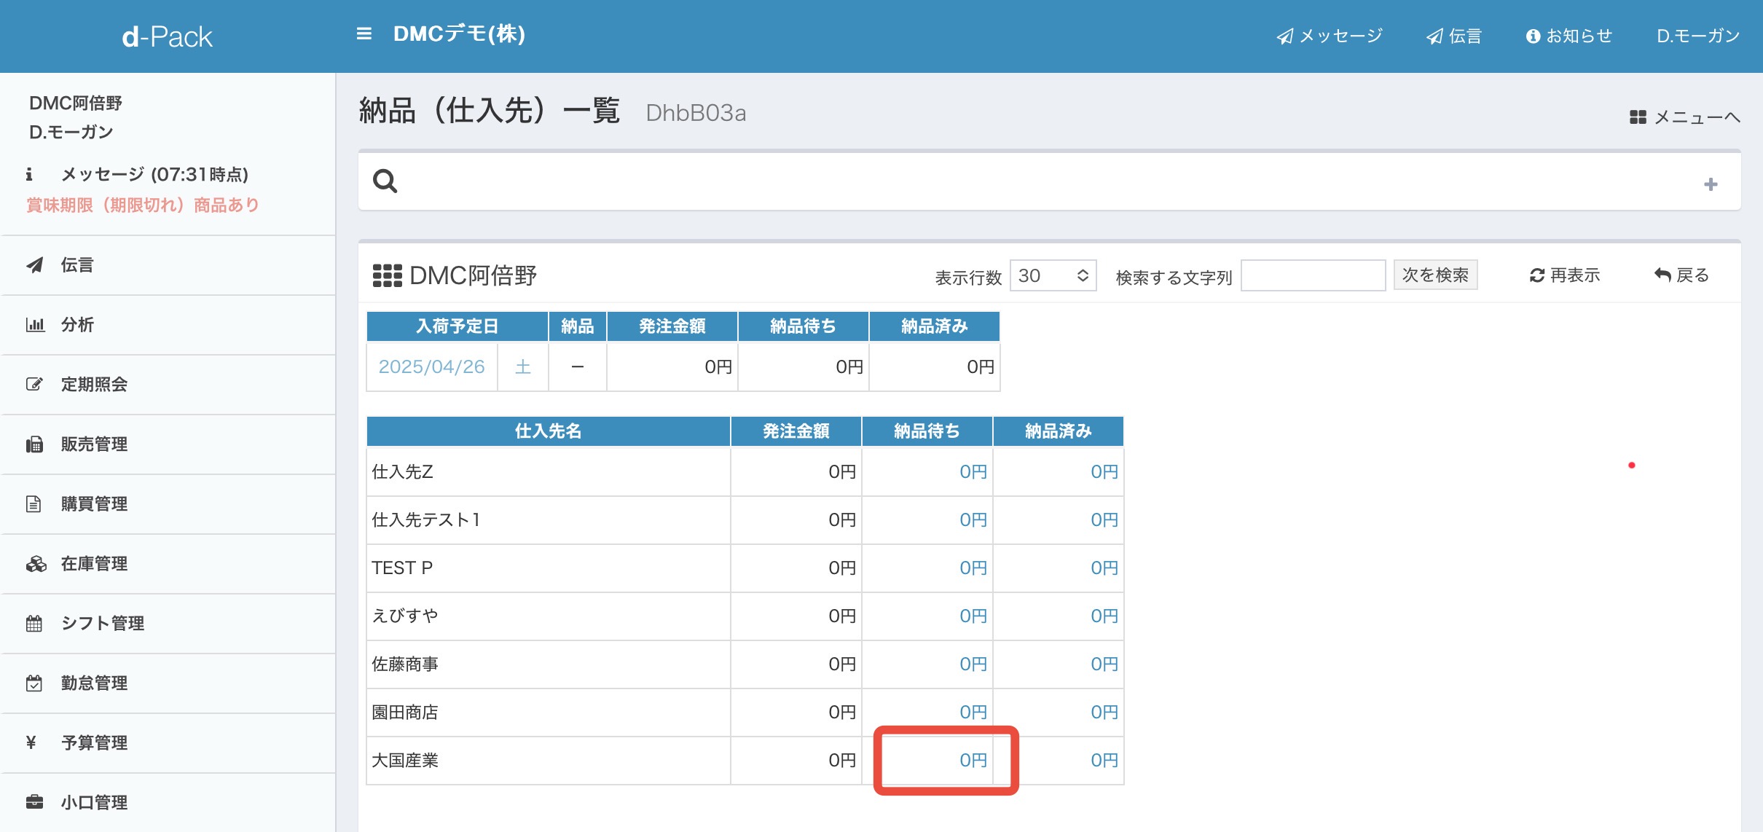This screenshot has height=832, width=1763.
Task: Open 予算管理 in the sidebar
Action: [168, 743]
